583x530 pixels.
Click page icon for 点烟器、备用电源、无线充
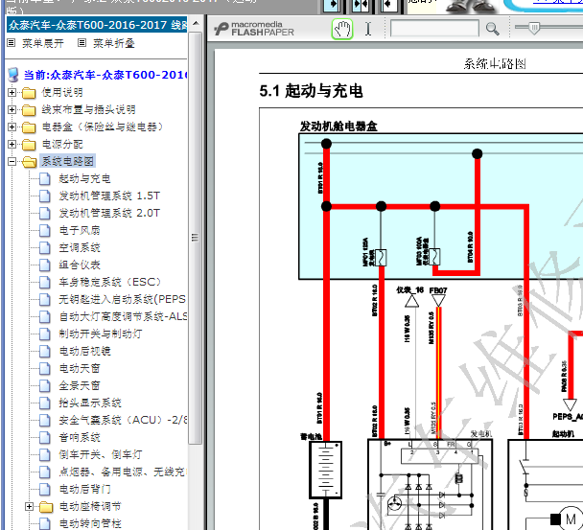pos(45,472)
